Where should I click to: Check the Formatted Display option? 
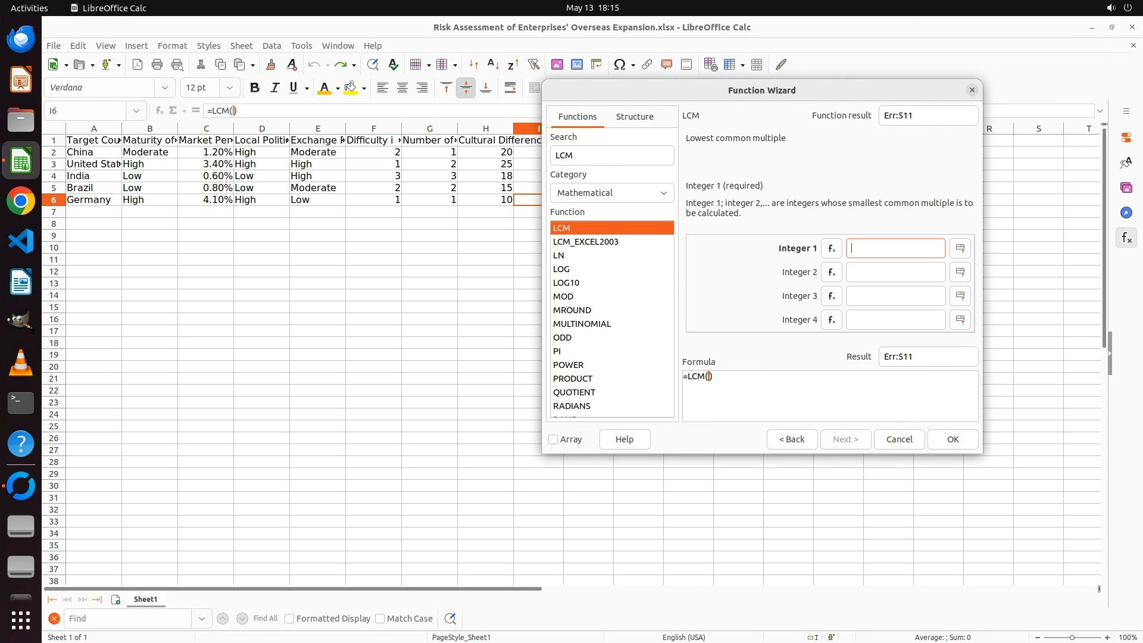[290, 619]
